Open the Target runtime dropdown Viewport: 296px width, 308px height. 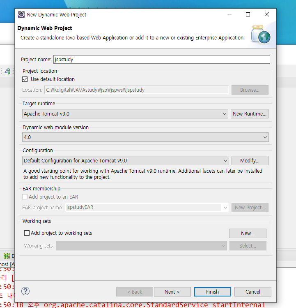pos(125,114)
